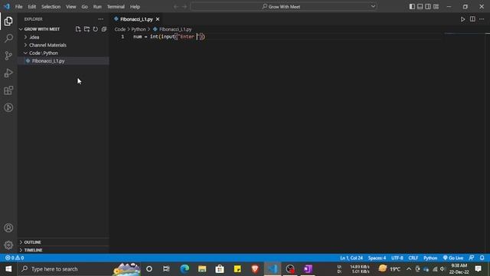Screen dimensions: 490x276
Task: Open the Go menu
Action: click(85, 7)
